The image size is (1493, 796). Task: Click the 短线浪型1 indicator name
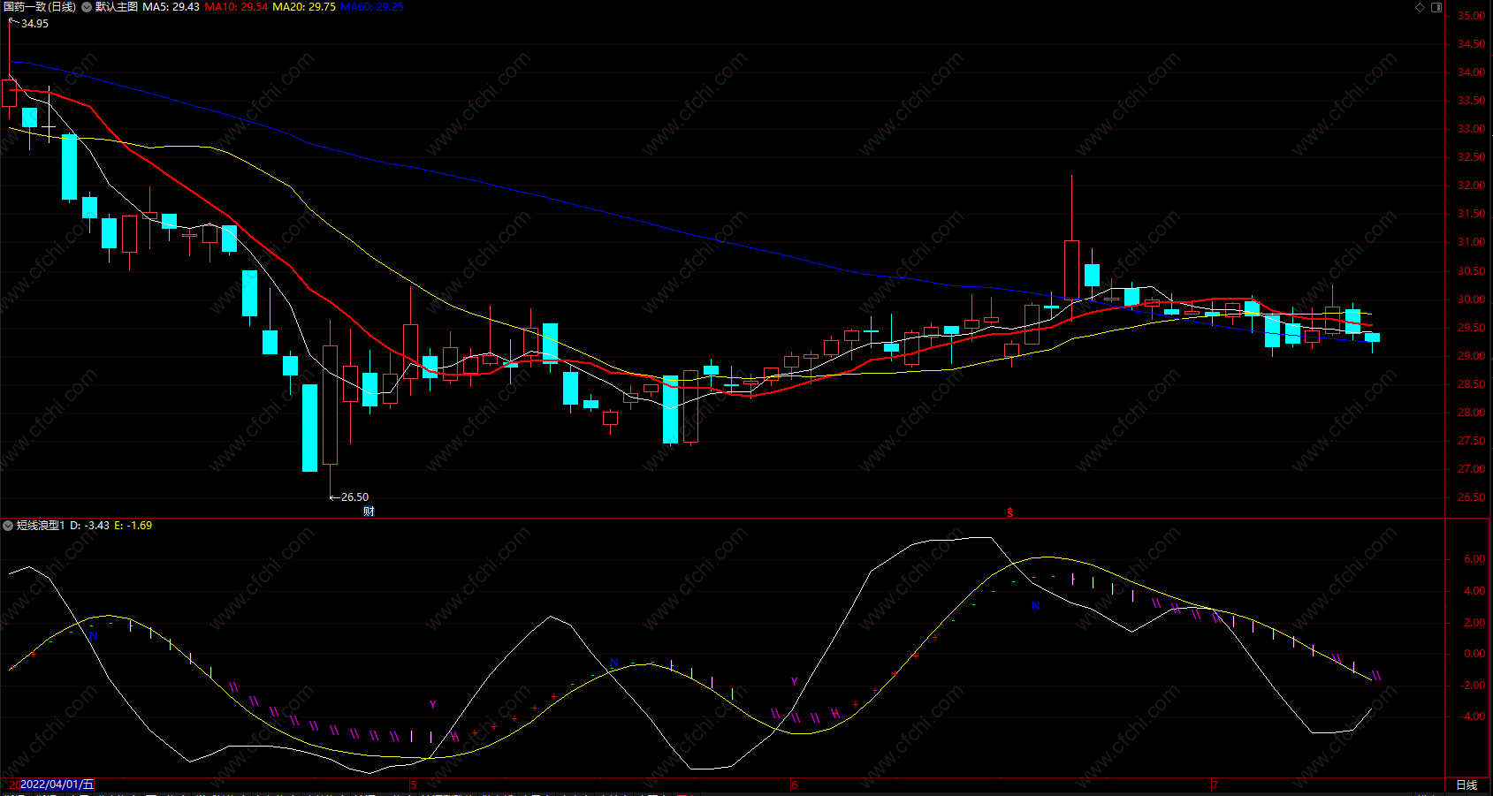click(41, 526)
